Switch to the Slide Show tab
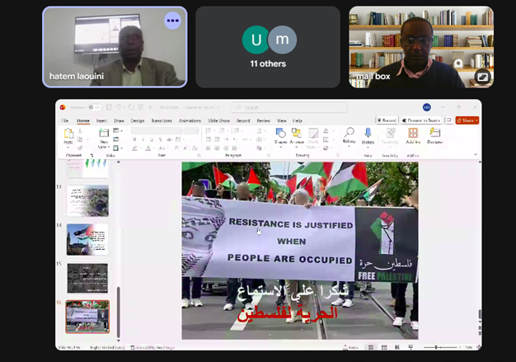Viewport: 516px width, 362px height. [x=218, y=120]
